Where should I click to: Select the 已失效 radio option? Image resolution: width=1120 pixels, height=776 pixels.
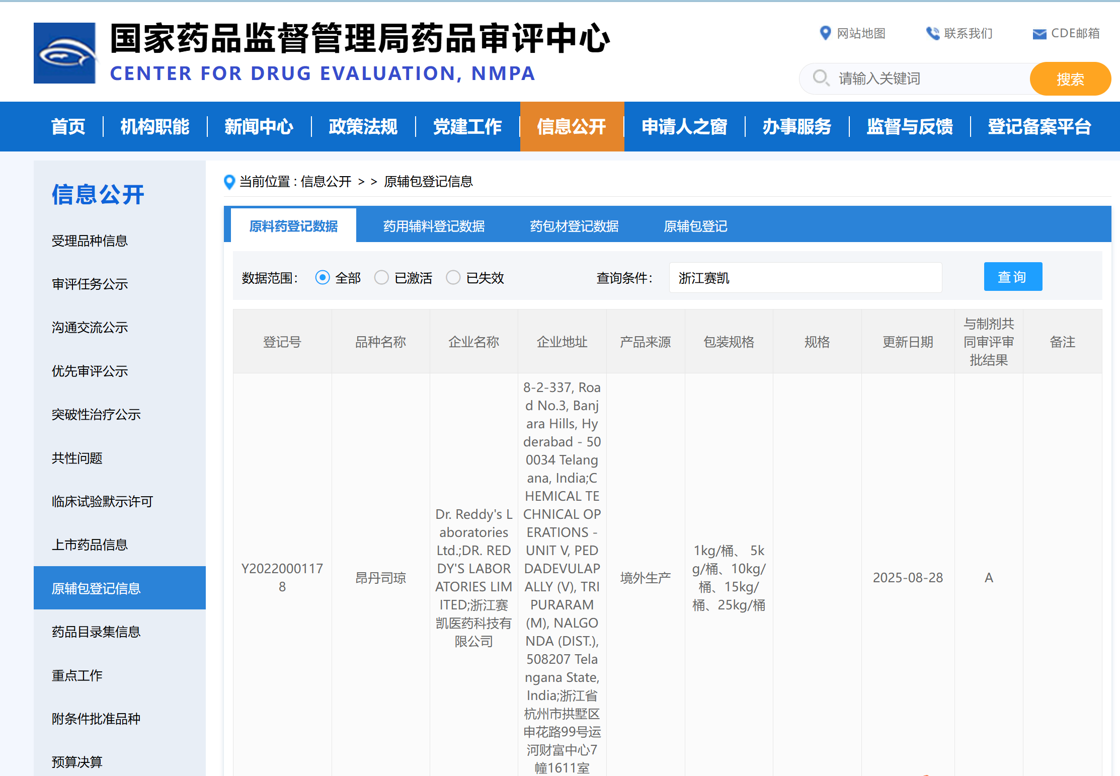pyautogui.click(x=453, y=277)
